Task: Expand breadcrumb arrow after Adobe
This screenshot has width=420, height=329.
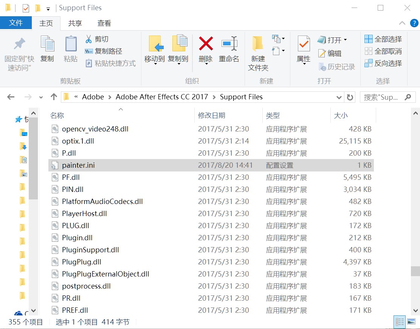Action: click(110, 97)
